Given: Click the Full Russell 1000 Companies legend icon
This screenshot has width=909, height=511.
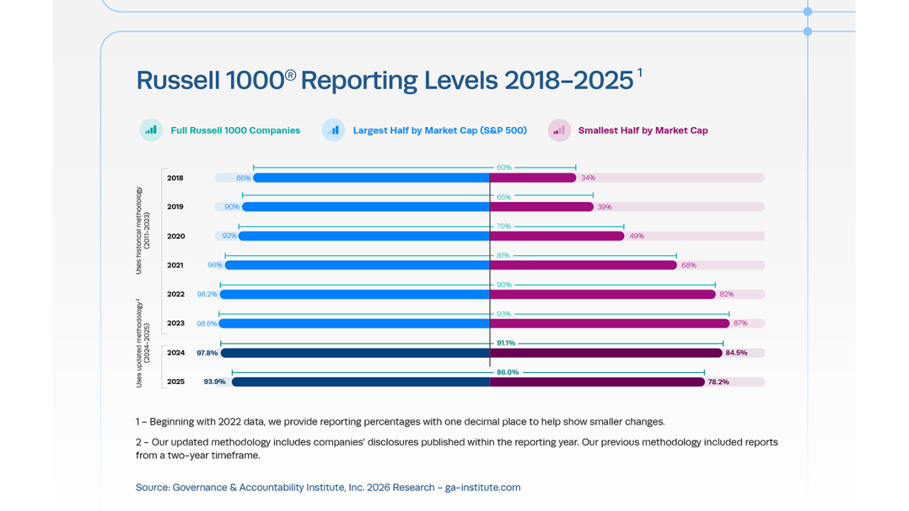Looking at the screenshot, I should [151, 130].
